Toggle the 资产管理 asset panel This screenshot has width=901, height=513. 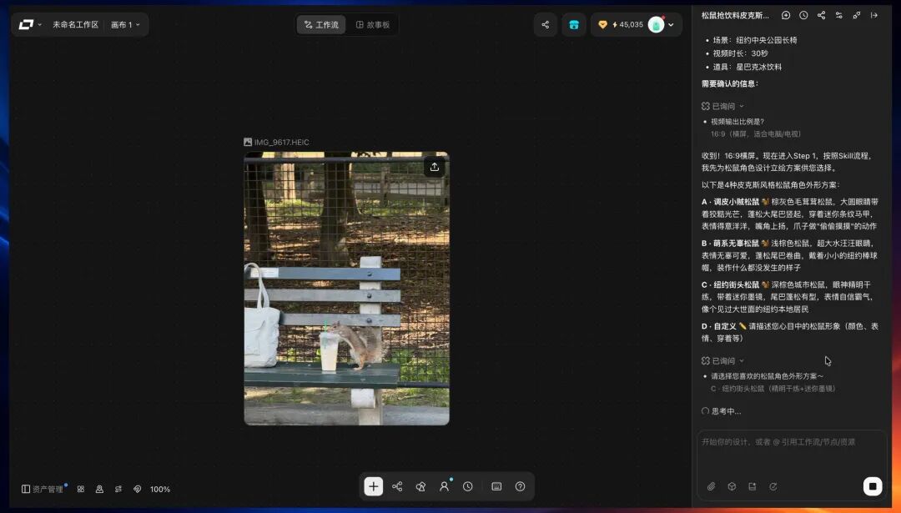pyautogui.click(x=43, y=490)
